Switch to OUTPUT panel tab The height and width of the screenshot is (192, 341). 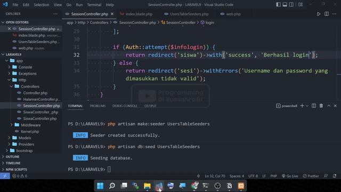[x=150, y=106]
